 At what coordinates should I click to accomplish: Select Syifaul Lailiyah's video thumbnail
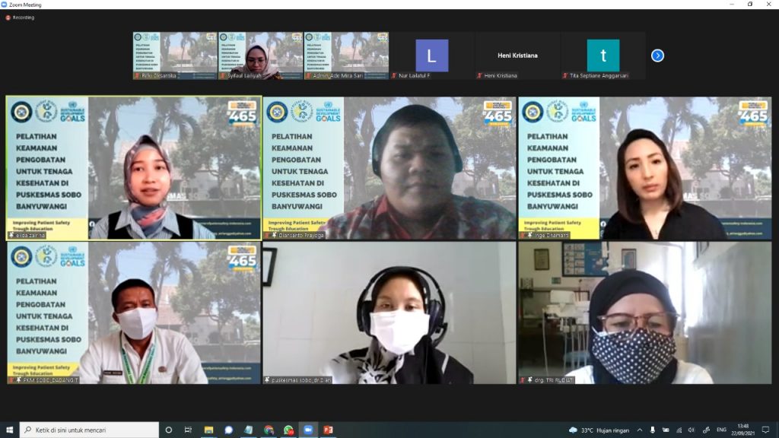tap(261, 56)
